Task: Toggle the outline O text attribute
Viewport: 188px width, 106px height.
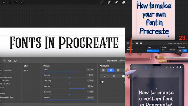Action: point(114,76)
